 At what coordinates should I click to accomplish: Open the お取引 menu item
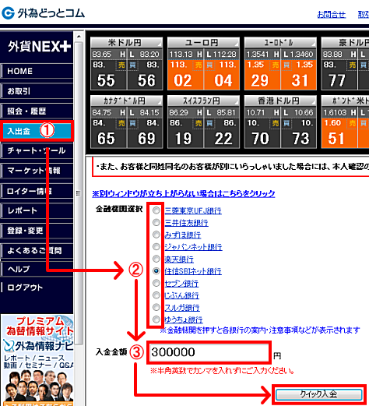coord(37,91)
